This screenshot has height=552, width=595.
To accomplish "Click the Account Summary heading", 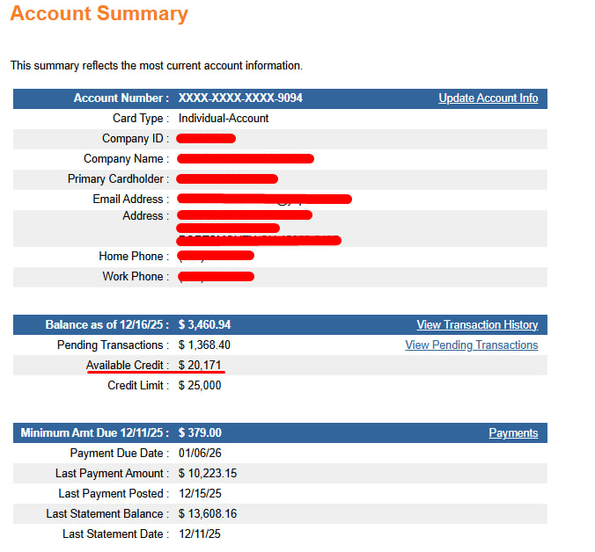I will point(99,15).
